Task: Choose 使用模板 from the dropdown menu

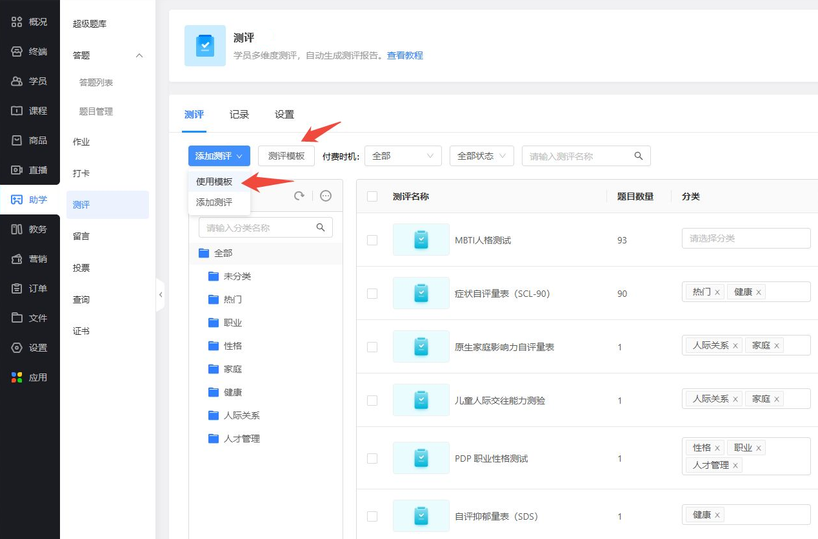Action: tap(214, 182)
